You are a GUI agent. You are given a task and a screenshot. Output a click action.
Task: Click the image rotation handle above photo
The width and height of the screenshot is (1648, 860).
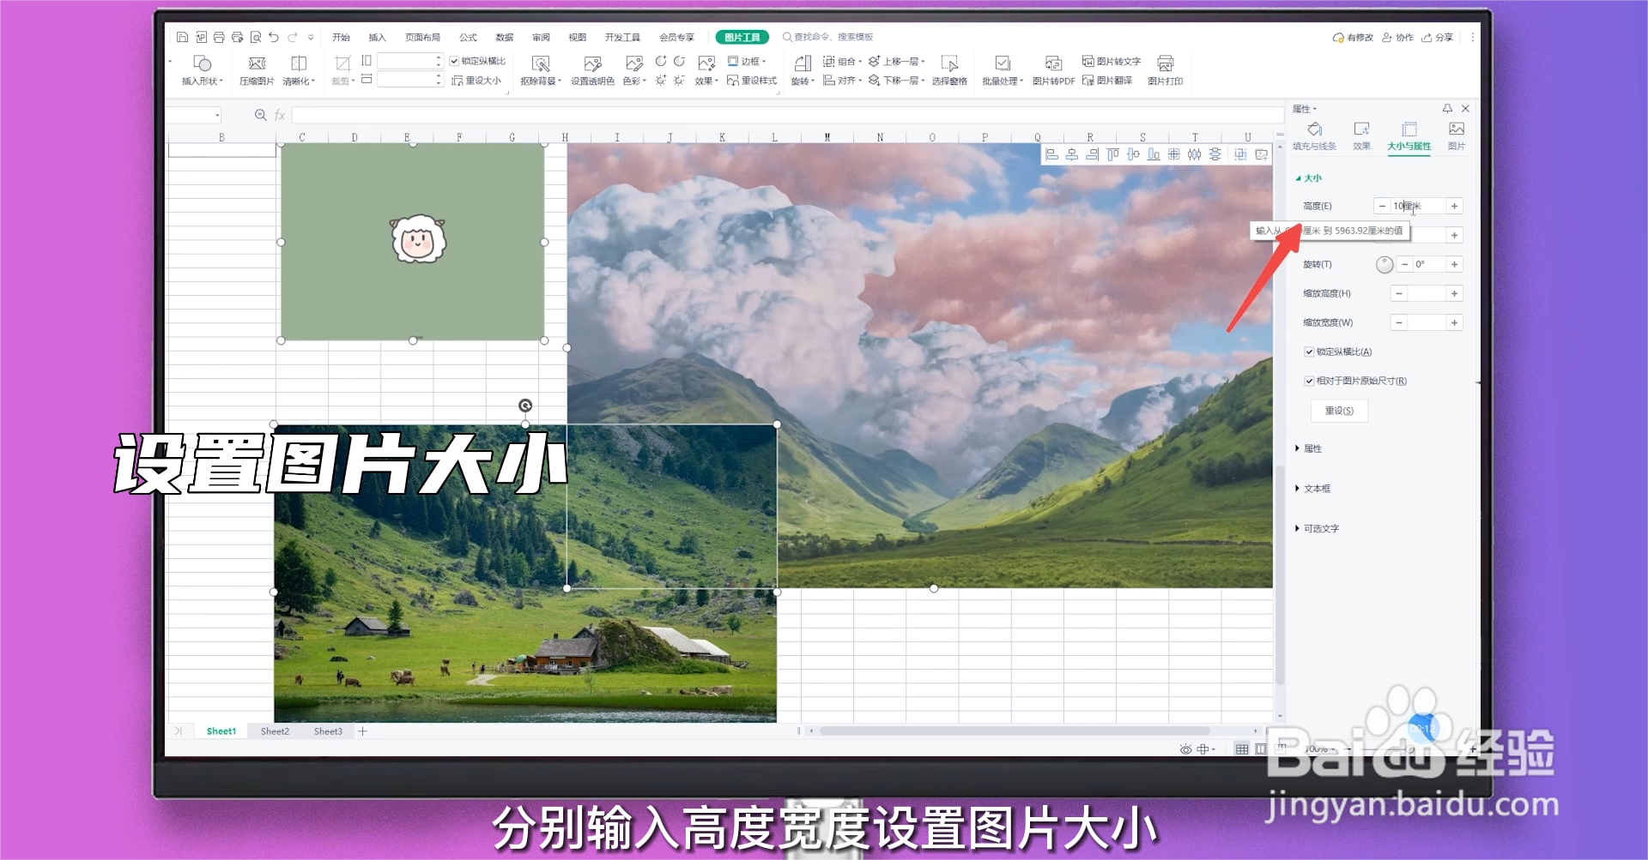525,406
